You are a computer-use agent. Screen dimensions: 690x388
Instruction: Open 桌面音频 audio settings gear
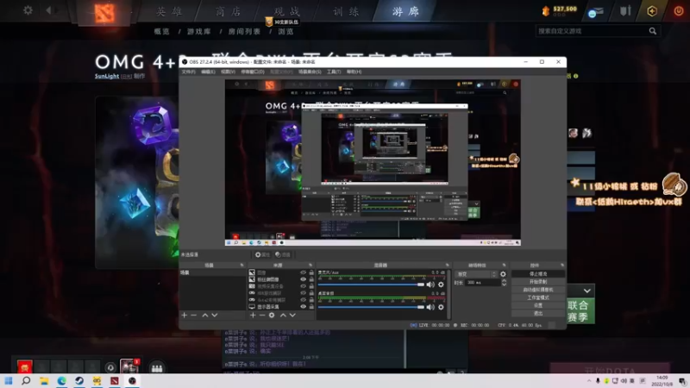coord(441,307)
